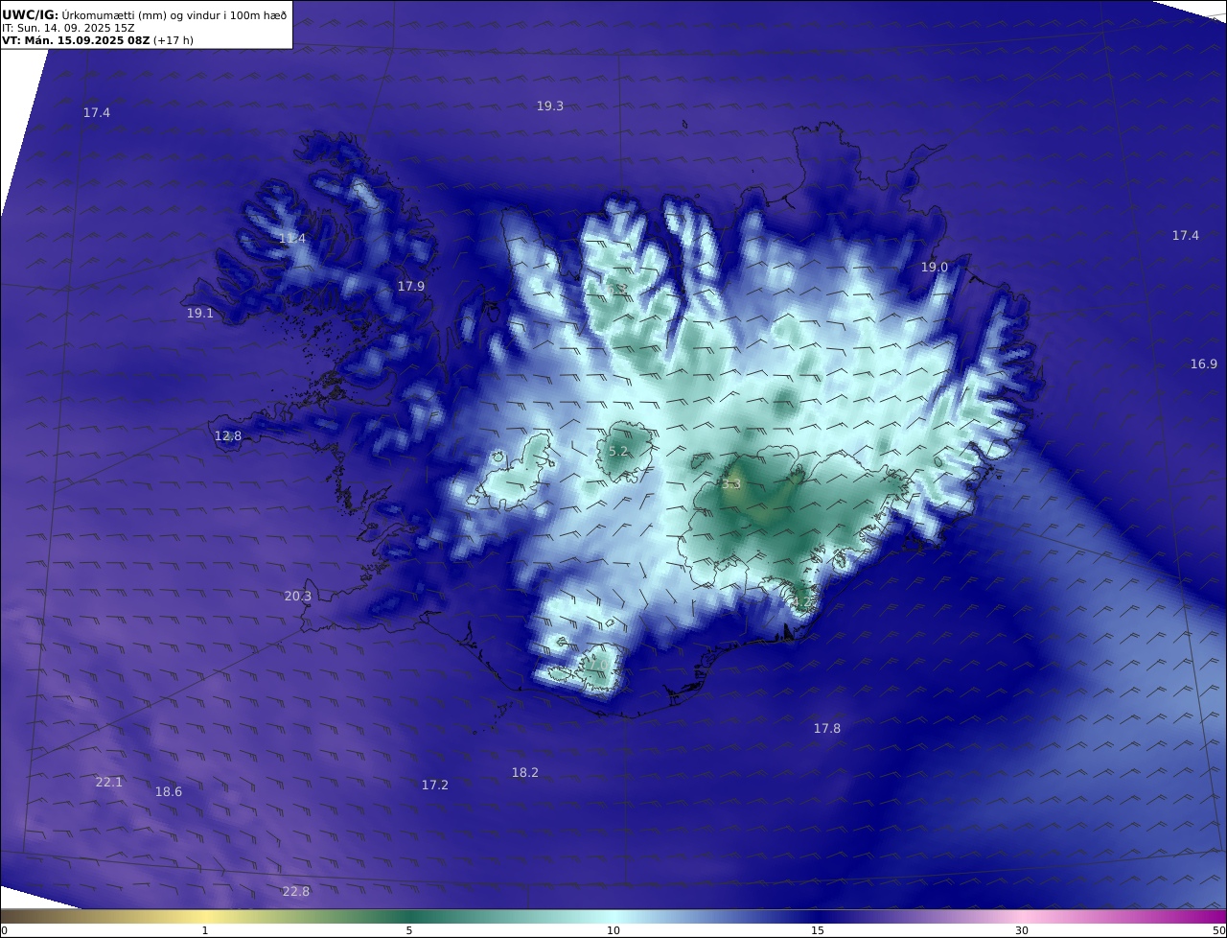Click the yellow segment of the colorbar
Image resolution: width=1227 pixels, height=938 pixels.
205,917
